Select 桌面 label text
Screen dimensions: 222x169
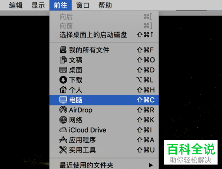pyautogui.click(x=75, y=70)
